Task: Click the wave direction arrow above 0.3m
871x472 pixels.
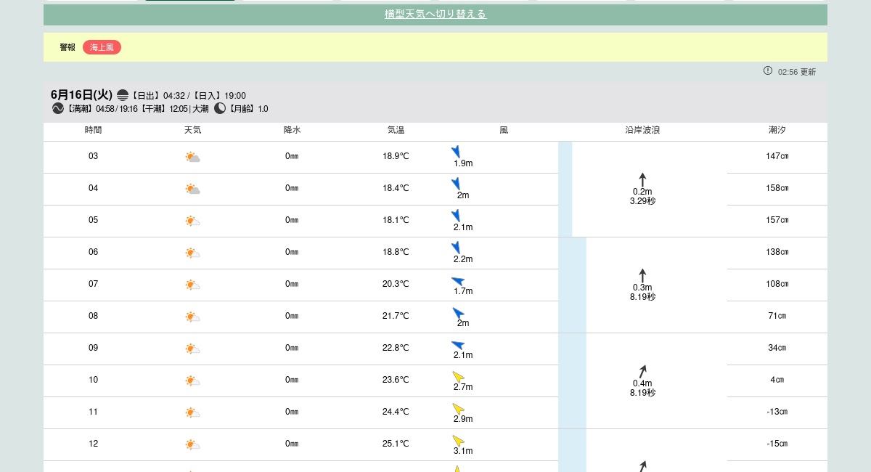Action: [642, 275]
